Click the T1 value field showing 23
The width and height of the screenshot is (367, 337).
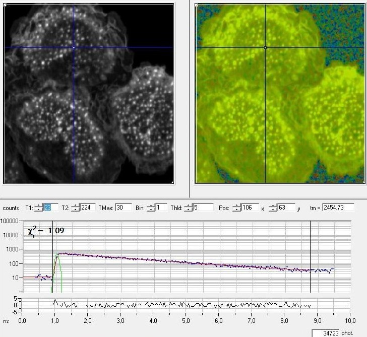51,208
